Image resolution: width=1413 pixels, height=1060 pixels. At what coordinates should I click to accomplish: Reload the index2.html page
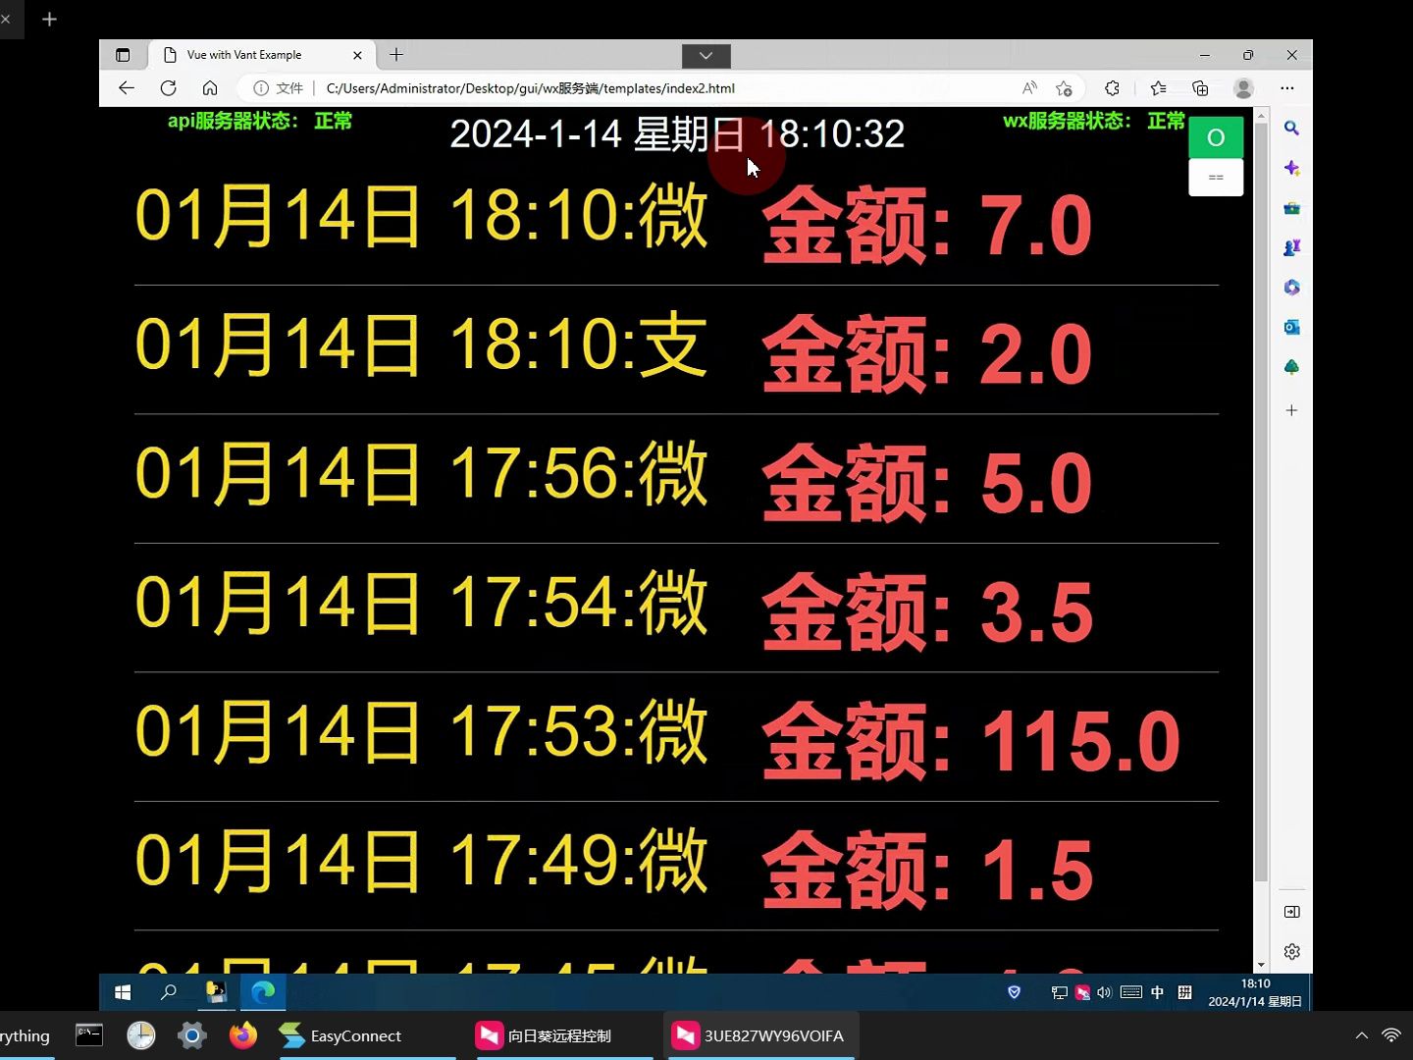pos(168,88)
